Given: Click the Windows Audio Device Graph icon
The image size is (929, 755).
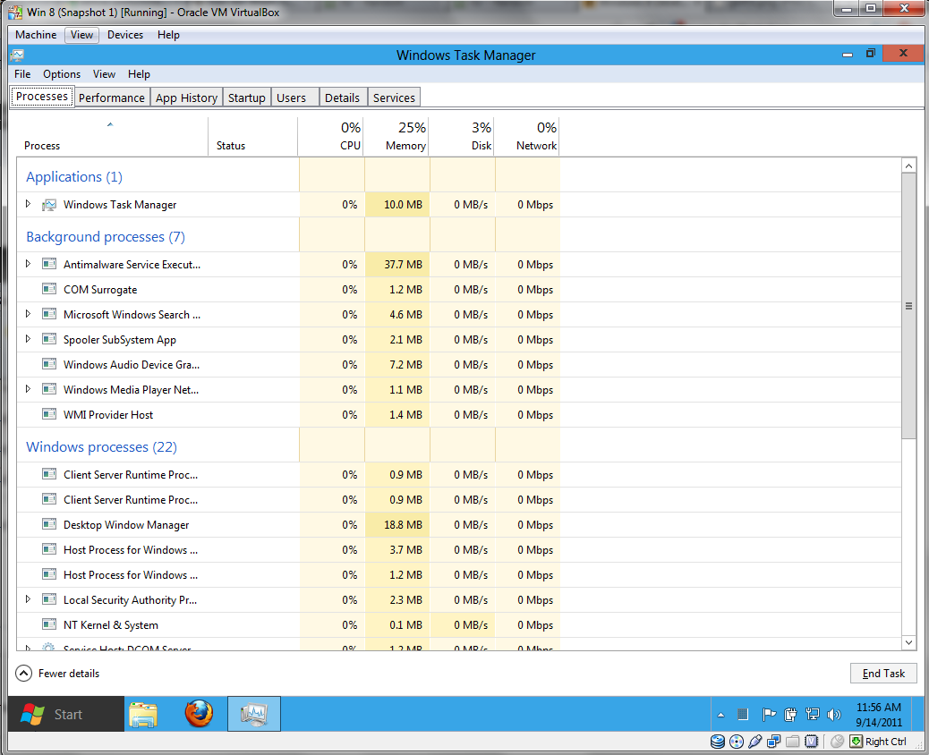Looking at the screenshot, I should pyautogui.click(x=49, y=364).
